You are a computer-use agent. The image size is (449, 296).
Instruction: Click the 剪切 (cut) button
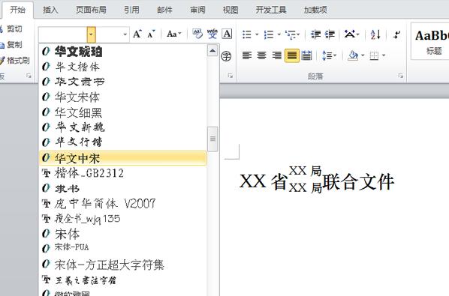click(11, 28)
